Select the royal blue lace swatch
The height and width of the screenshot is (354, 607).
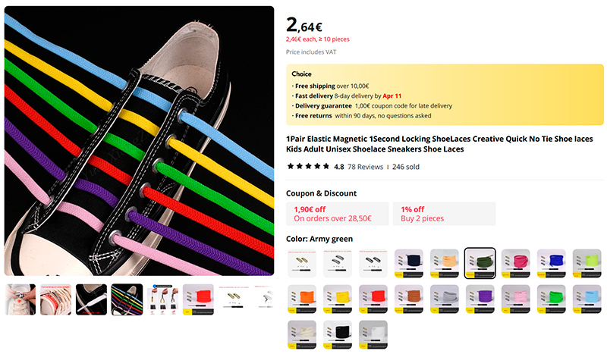(551, 263)
